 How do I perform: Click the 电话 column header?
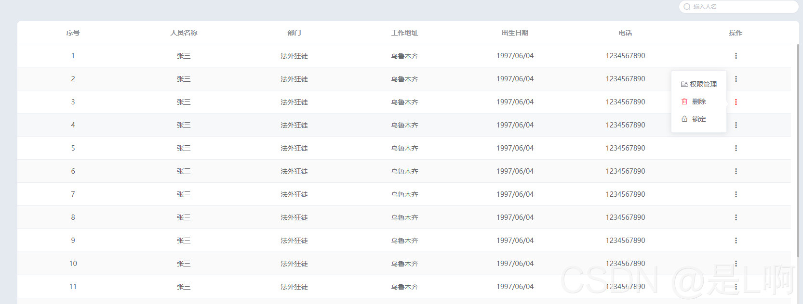pos(625,33)
